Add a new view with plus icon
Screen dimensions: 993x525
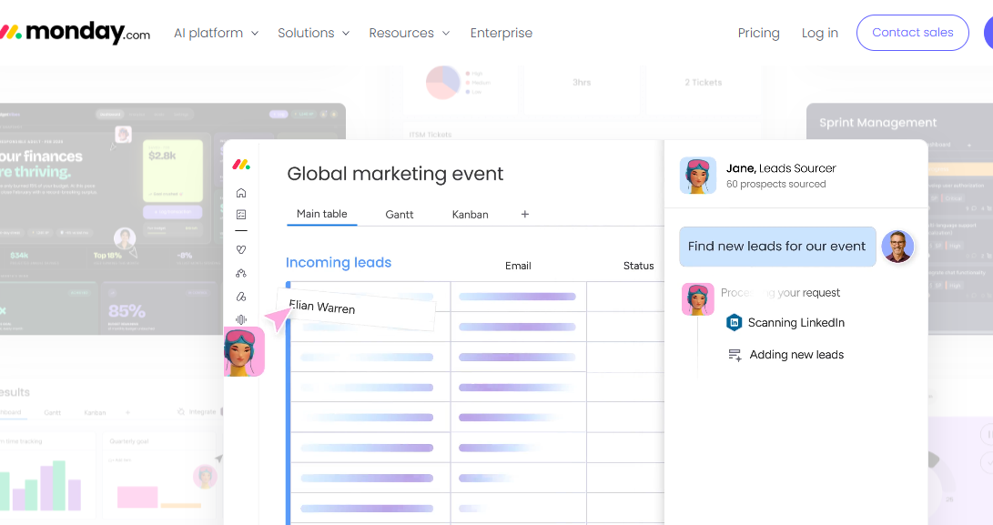tap(524, 214)
